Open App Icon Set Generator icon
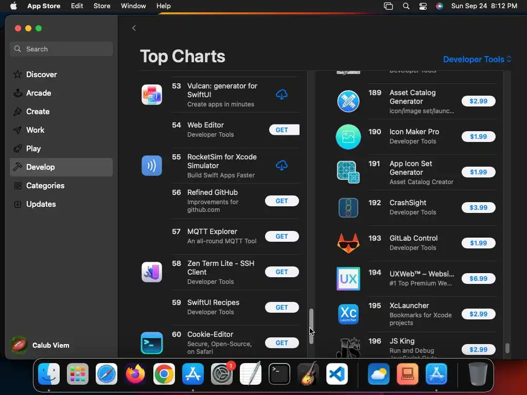527x395 pixels. click(x=348, y=172)
